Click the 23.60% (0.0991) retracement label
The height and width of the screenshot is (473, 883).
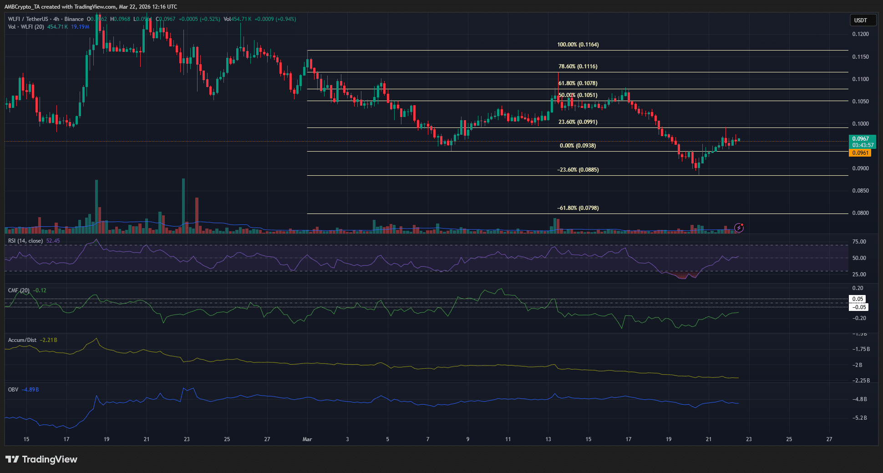pyautogui.click(x=578, y=122)
